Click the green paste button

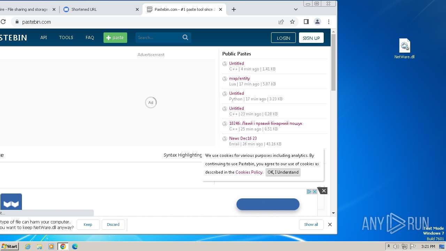pyautogui.click(x=115, y=38)
